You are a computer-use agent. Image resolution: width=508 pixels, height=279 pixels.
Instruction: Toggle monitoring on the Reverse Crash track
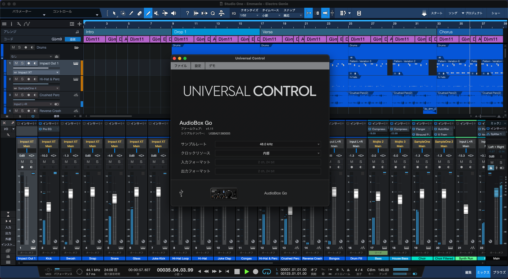coord(35,111)
